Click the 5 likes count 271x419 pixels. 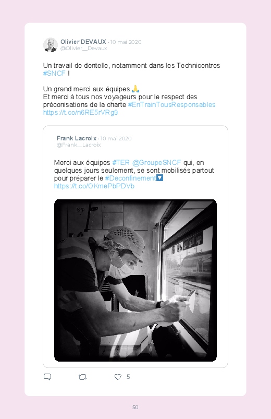[x=128, y=377]
